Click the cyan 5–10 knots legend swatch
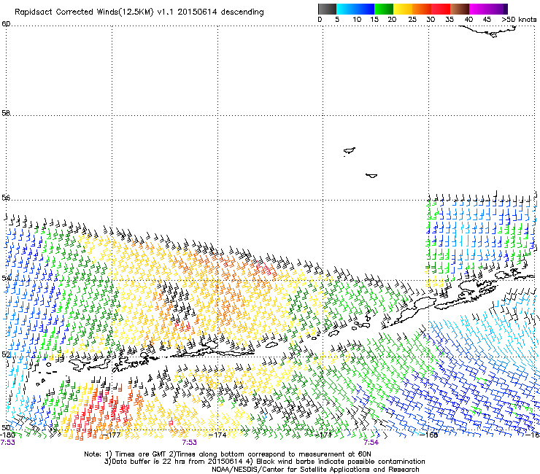 point(346,9)
